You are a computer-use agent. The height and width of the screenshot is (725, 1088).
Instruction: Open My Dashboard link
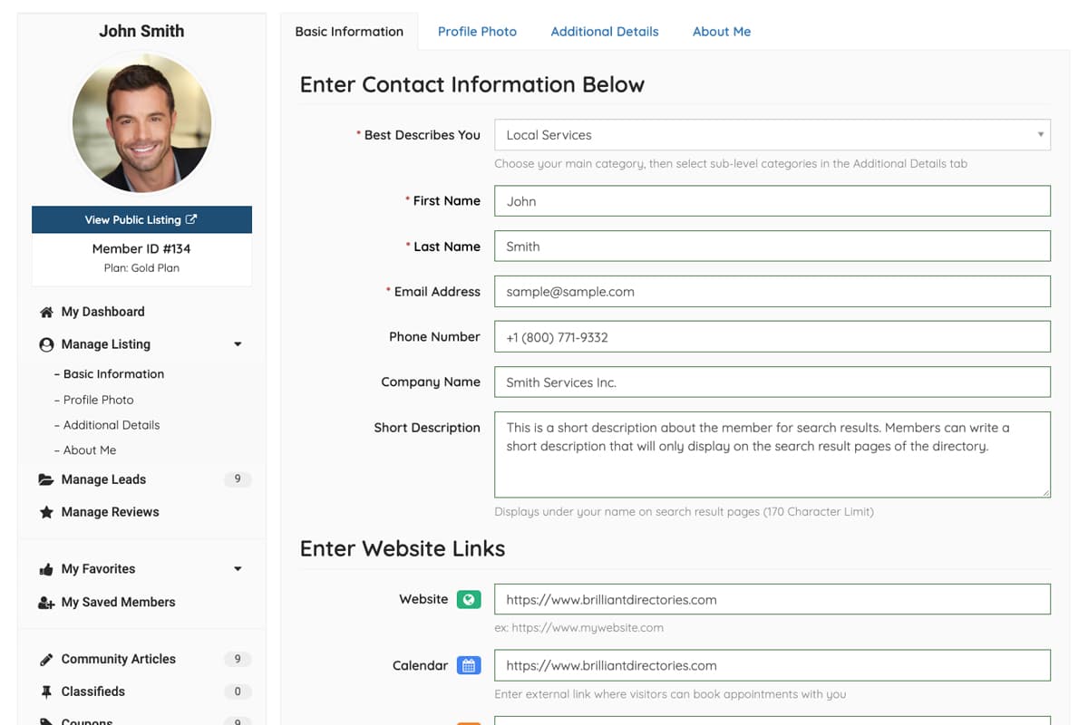[102, 312]
